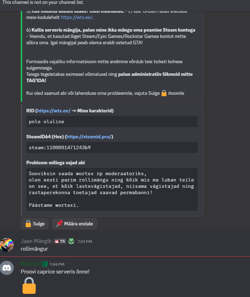Click the 'rollimängur' message text
The image size is (250, 297).
coord(34,249)
